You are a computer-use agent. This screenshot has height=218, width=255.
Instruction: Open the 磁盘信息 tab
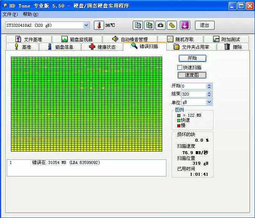(60, 47)
